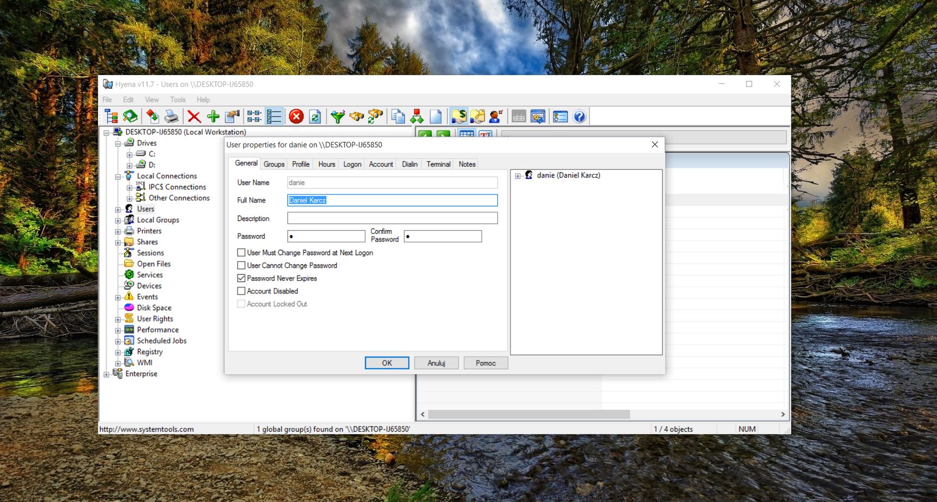Click the green plus add icon

pos(213,116)
